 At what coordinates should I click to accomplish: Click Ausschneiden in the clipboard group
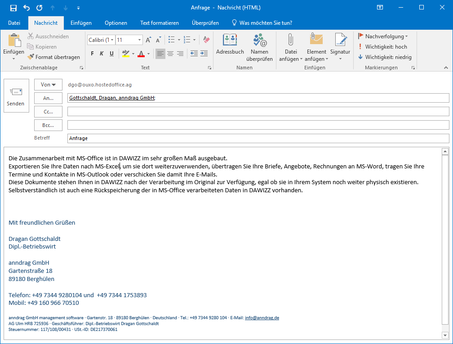pyautogui.click(x=48, y=36)
